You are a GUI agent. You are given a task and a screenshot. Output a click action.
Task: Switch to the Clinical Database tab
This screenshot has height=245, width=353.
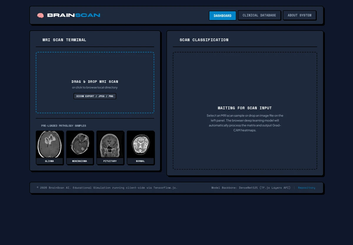point(259,15)
